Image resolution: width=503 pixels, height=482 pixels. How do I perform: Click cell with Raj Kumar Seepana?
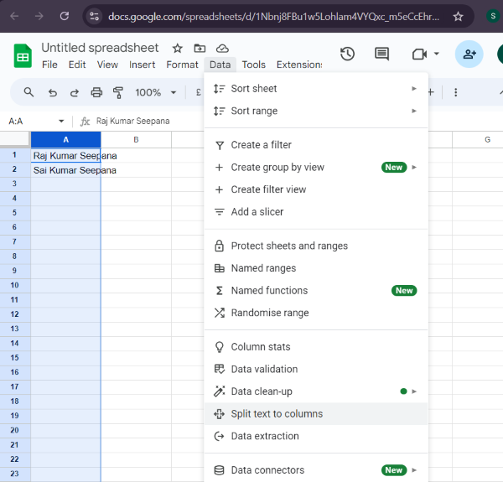point(65,156)
